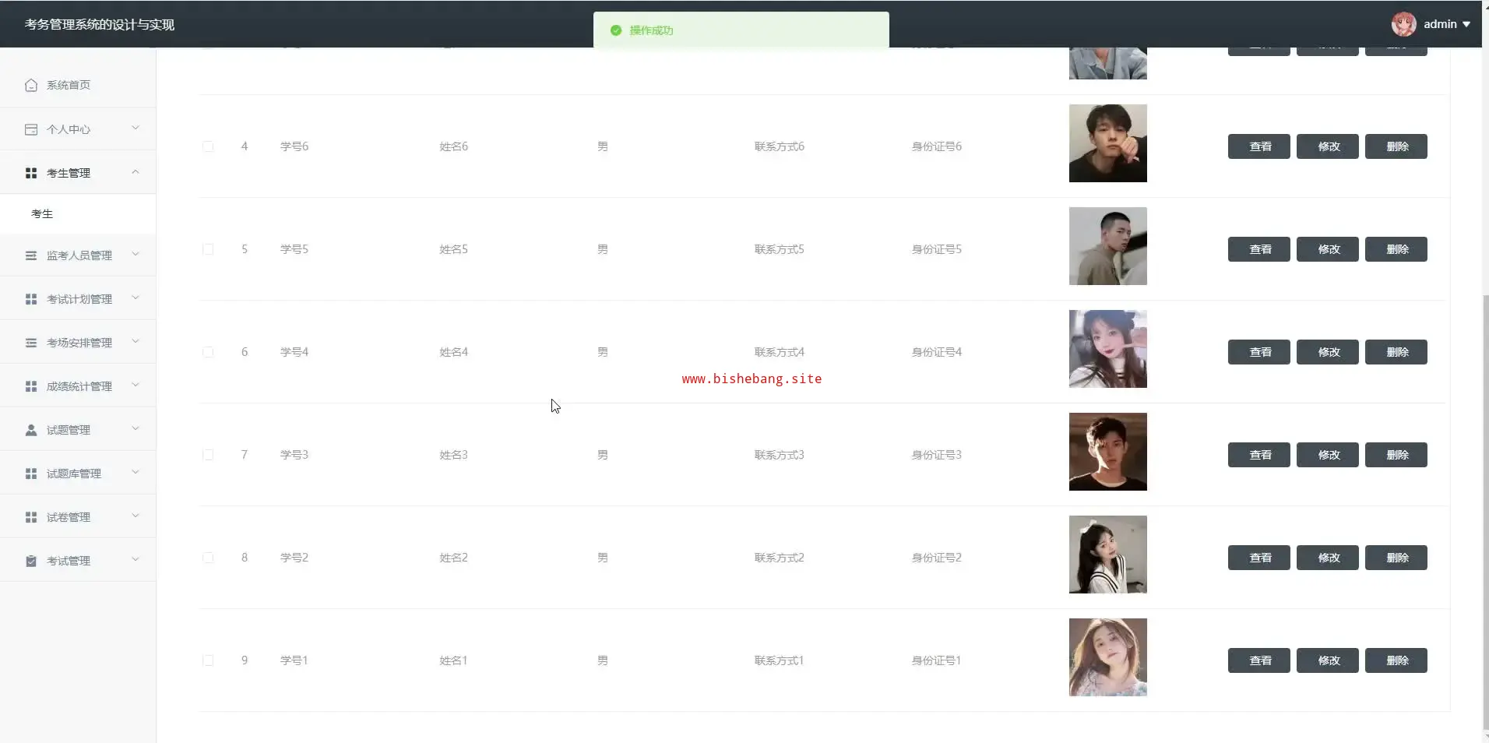
Task: Click the person icon beside 试题管理
Action: (31, 430)
